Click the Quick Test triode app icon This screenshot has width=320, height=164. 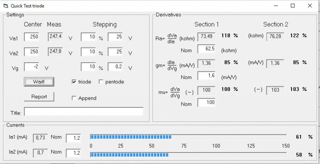click(6, 6)
